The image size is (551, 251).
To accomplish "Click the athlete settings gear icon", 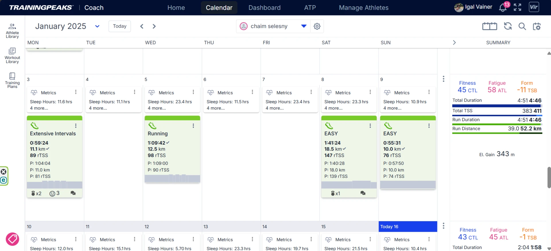I will [x=317, y=26].
